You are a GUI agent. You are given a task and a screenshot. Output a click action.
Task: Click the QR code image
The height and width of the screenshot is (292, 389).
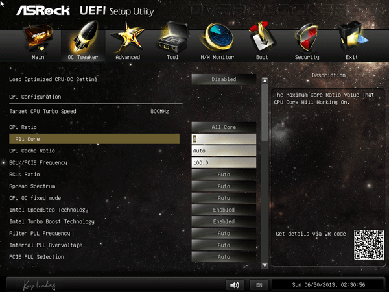(369, 245)
